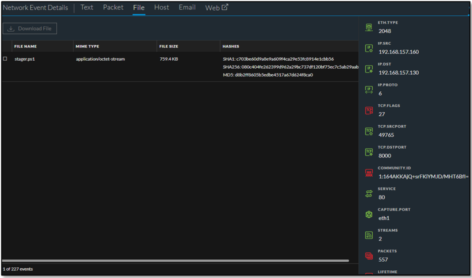The width and height of the screenshot is (472, 278).
Task: Click the red PACKETS icon
Action: [x=369, y=256]
